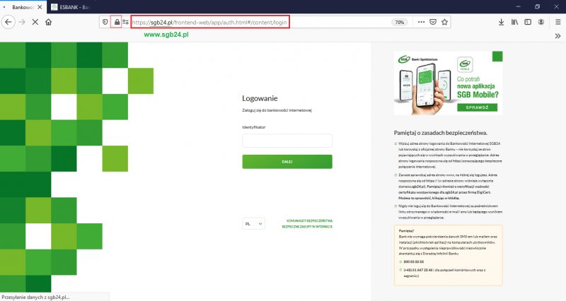Click the ESBANK tab favicon

click(54, 7)
